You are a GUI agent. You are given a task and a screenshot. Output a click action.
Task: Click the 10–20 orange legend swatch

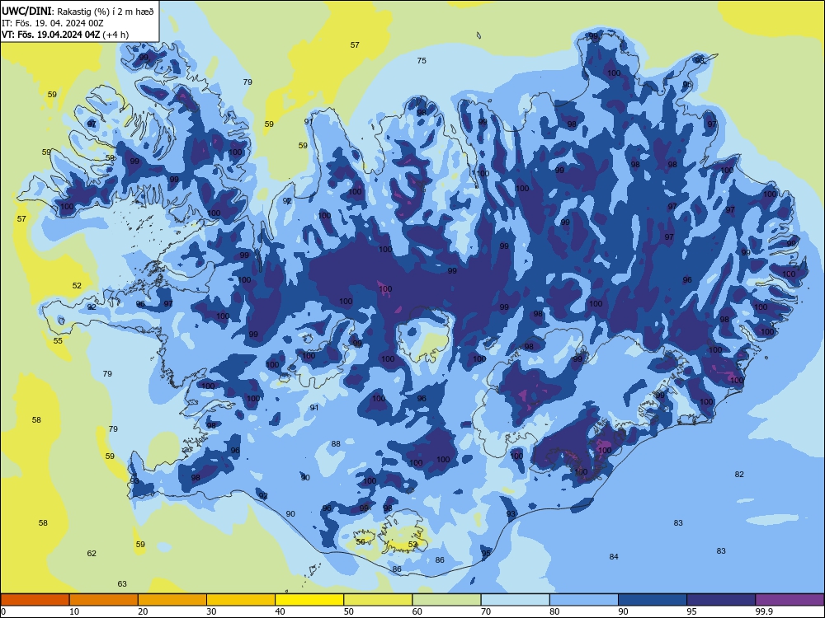click(104, 600)
